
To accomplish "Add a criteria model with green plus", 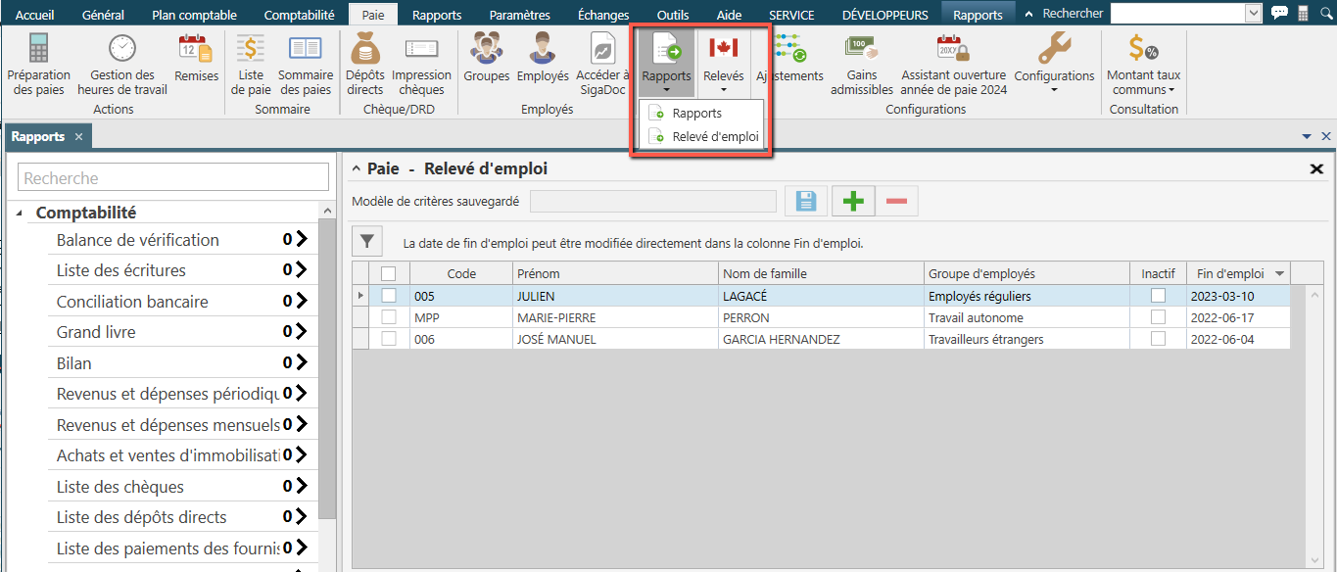I will (853, 202).
